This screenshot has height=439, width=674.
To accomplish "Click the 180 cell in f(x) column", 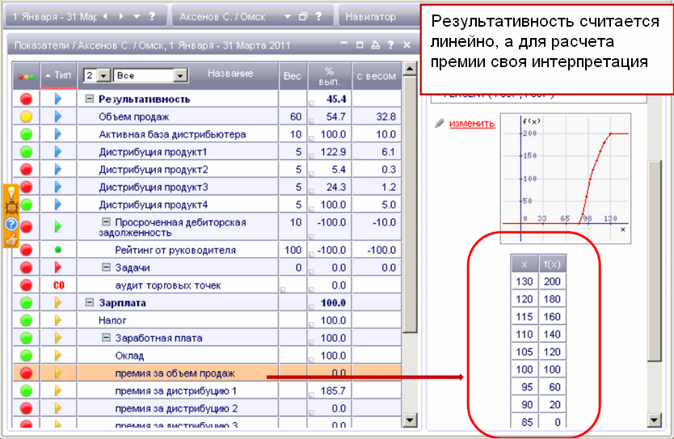I will (x=552, y=299).
